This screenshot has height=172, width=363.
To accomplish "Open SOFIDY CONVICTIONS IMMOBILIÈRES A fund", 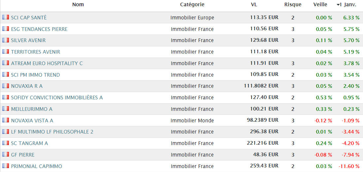I will click(57, 97).
